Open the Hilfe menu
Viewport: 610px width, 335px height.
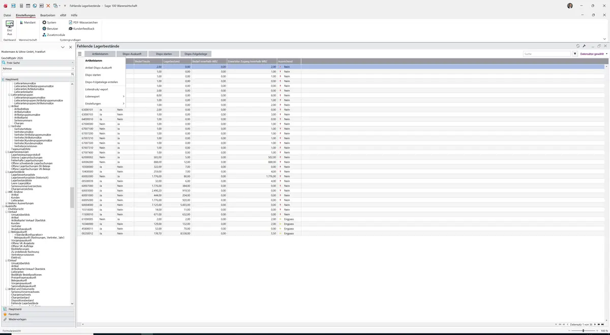(x=74, y=15)
